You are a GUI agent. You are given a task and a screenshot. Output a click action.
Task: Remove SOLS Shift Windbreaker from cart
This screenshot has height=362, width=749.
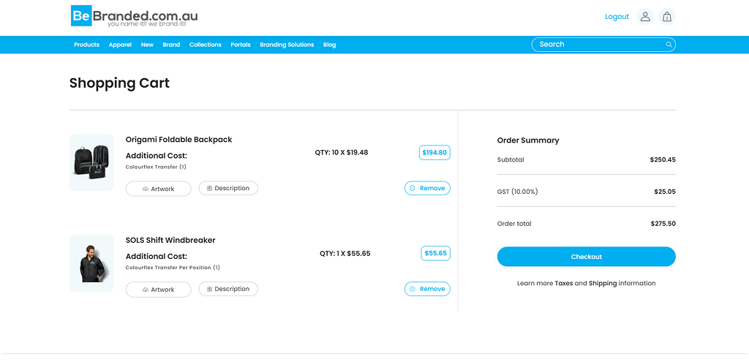(x=427, y=289)
